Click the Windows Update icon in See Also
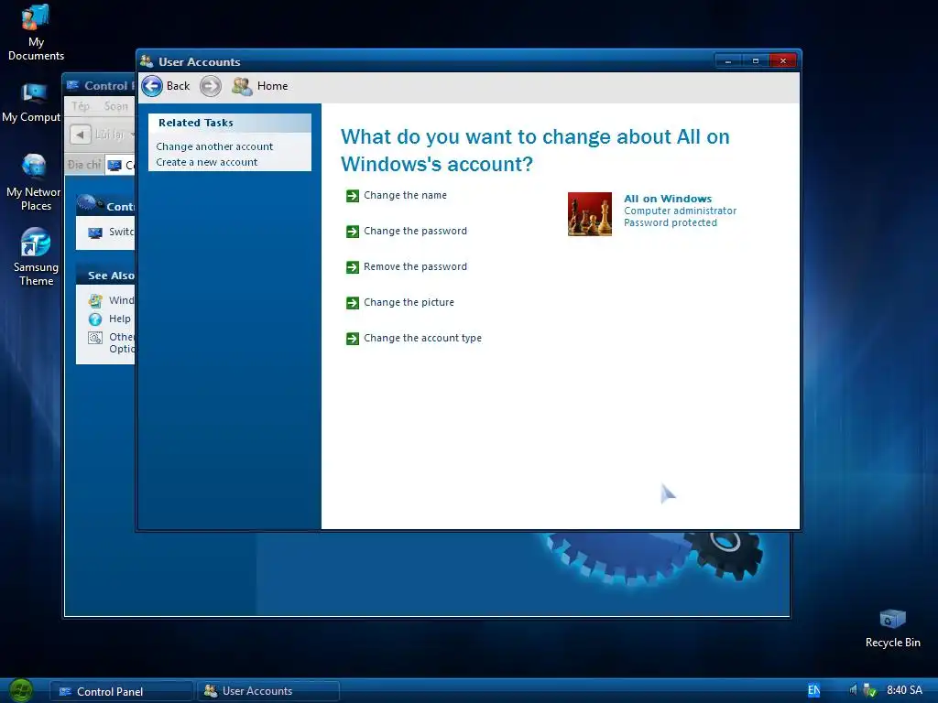 95,300
